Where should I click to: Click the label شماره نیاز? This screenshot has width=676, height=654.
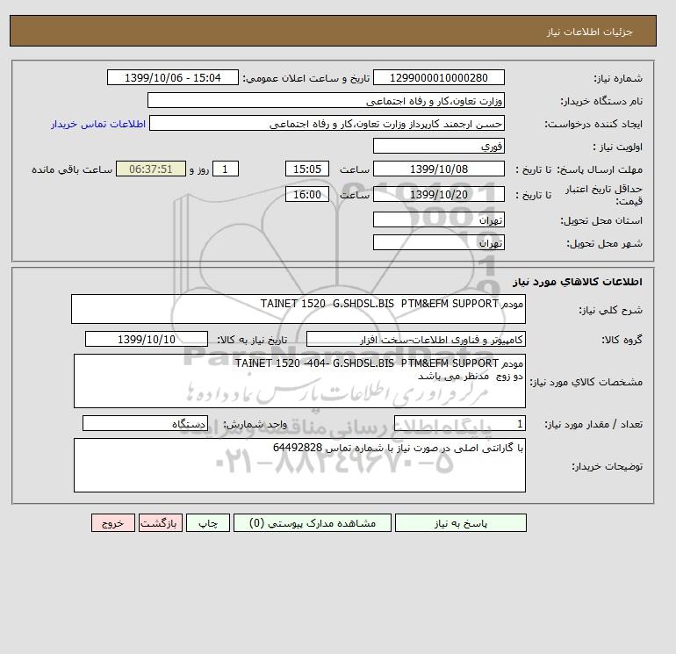[x=618, y=78]
